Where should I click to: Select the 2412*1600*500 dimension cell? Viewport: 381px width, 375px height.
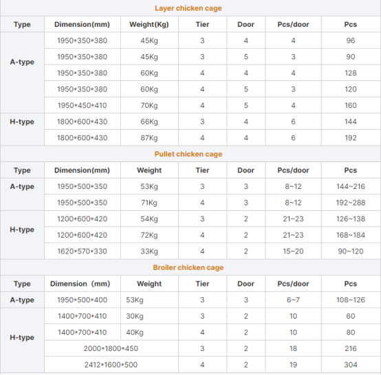click(111, 365)
